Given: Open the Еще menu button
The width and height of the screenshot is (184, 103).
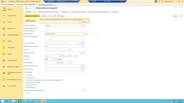Looking at the screenshot, I should 176,16.
